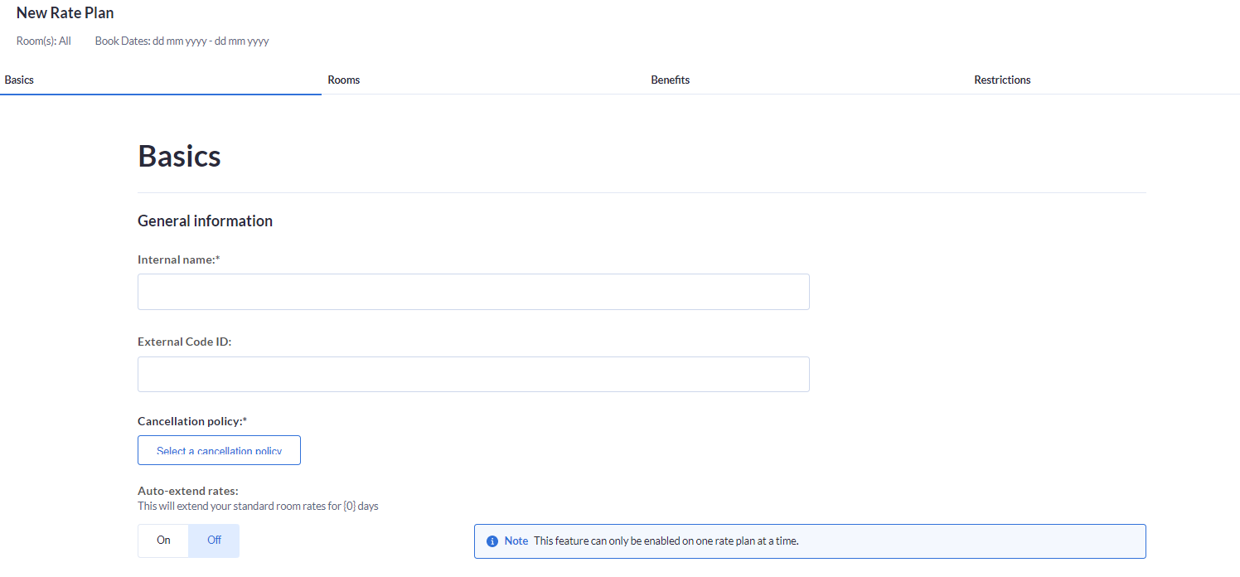
Task: Focus the Internal name input field
Action: pos(473,292)
